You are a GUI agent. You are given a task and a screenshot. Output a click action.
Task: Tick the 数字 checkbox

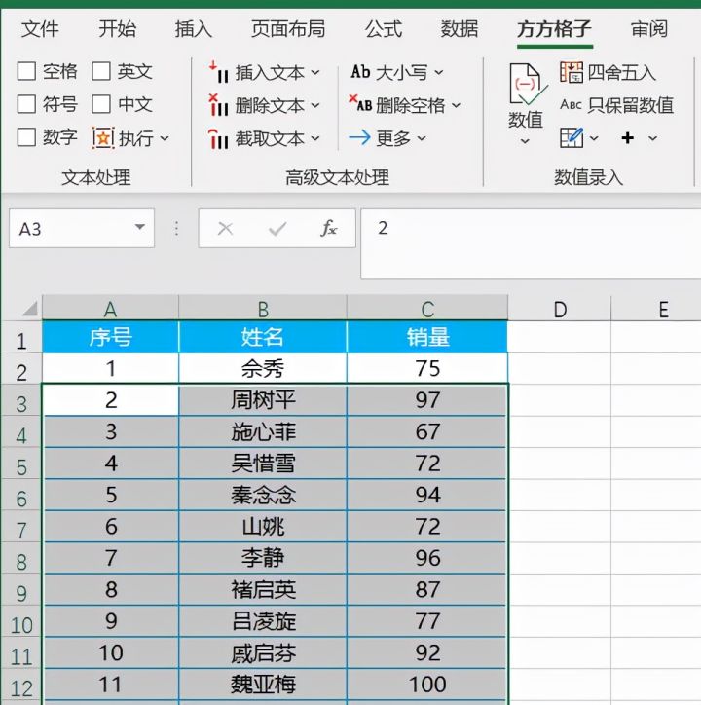(26, 137)
